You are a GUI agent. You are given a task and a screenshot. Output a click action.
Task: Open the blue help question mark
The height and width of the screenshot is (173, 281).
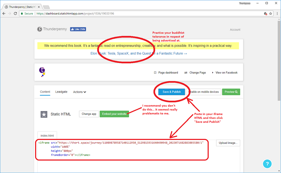point(267,164)
